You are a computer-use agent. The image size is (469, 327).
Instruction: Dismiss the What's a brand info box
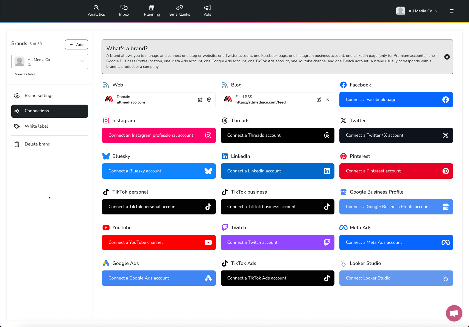point(447,57)
